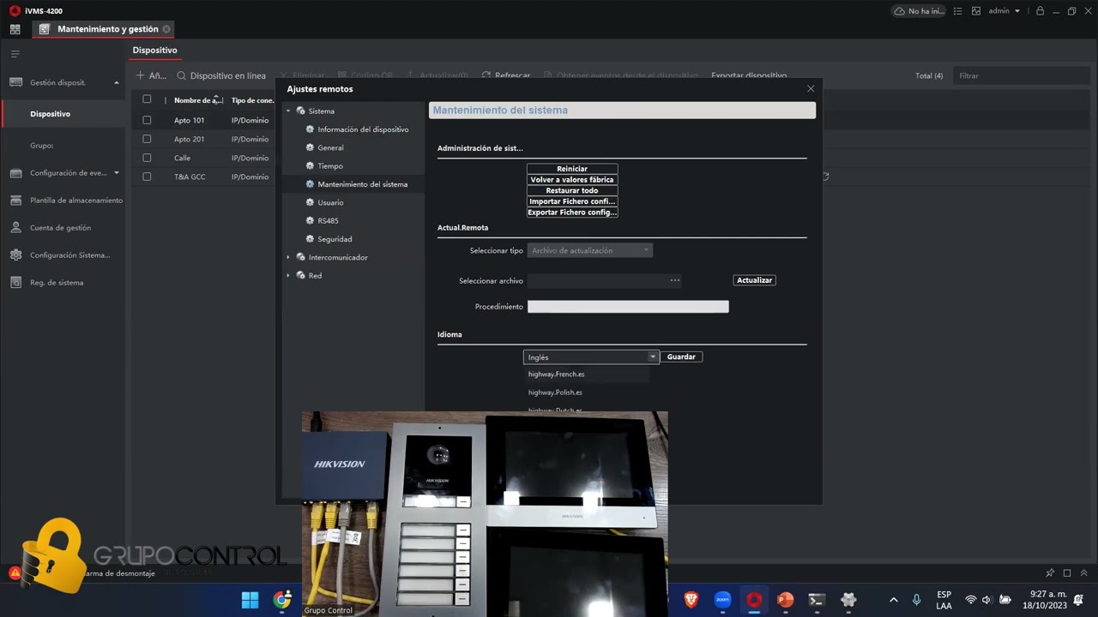
Task: Click Guardar next to language dropdown
Action: click(x=681, y=356)
